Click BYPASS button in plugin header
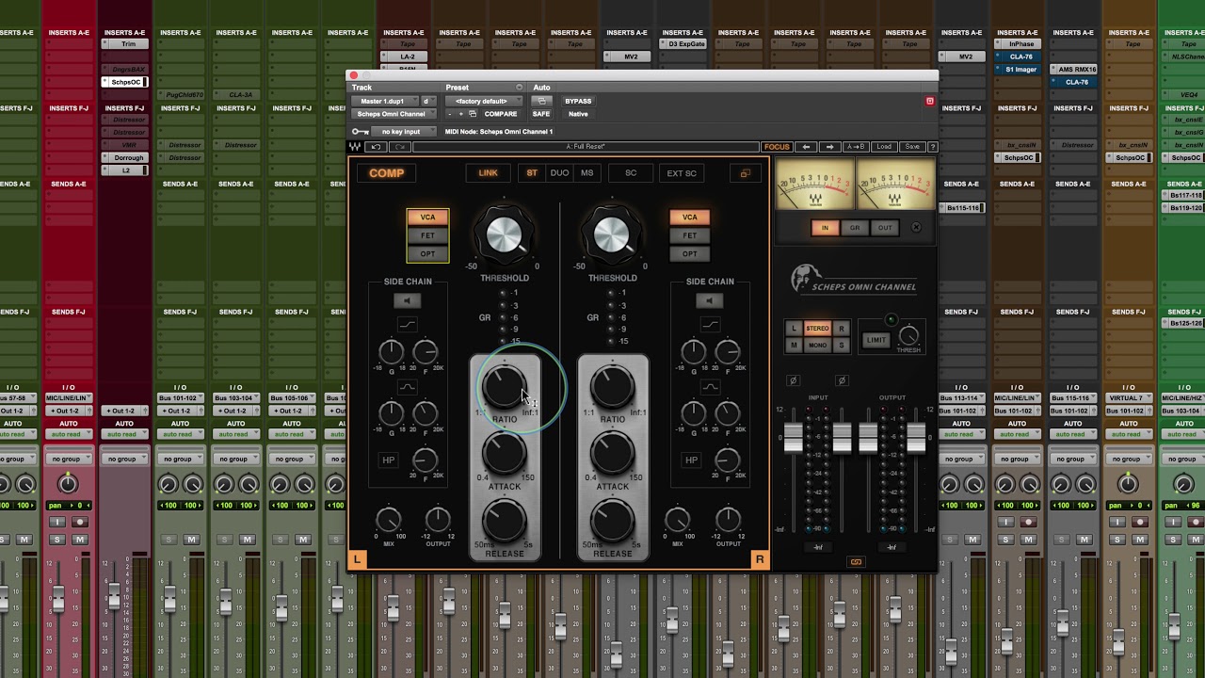Screen dimensions: 1205x678 click(578, 101)
